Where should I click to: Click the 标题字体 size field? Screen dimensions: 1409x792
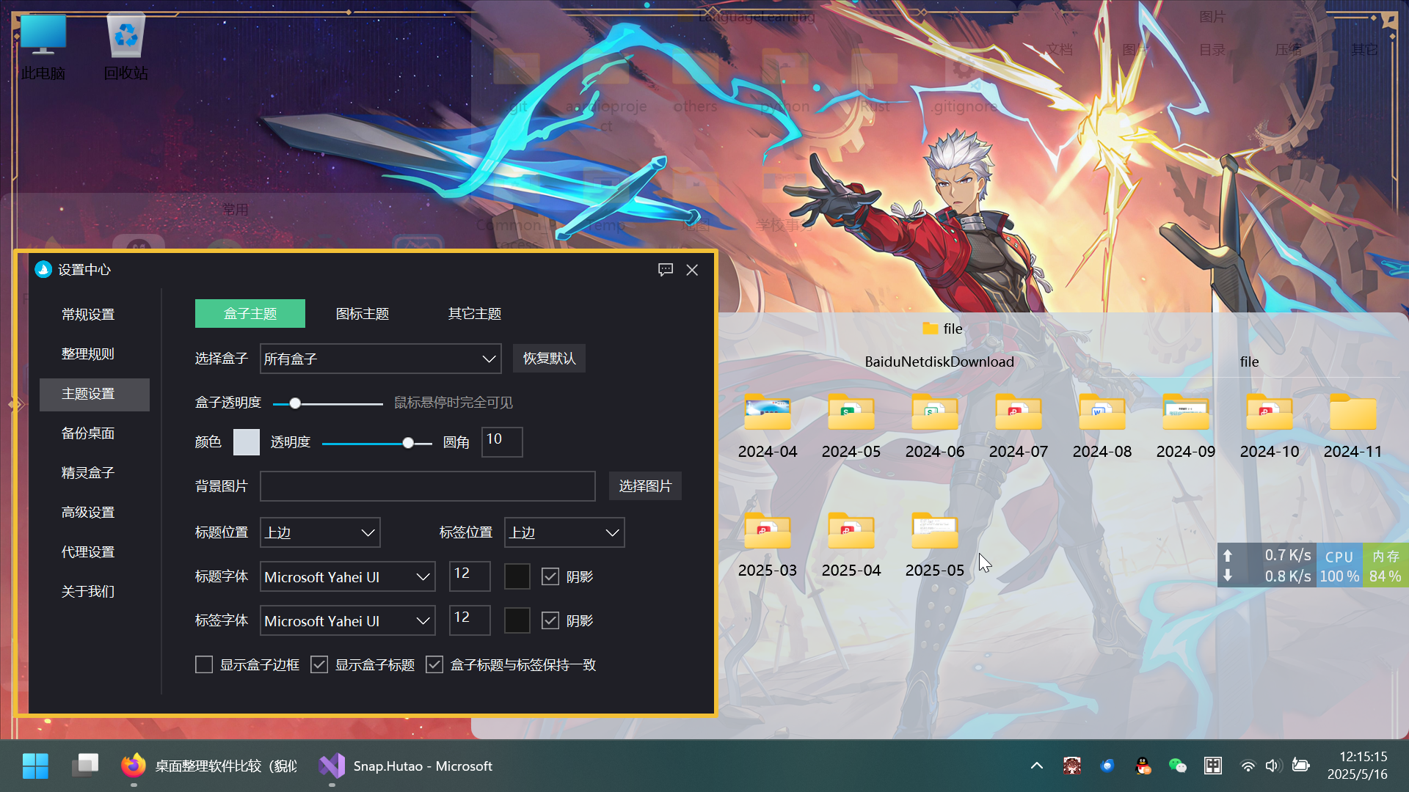[x=470, y=577]
